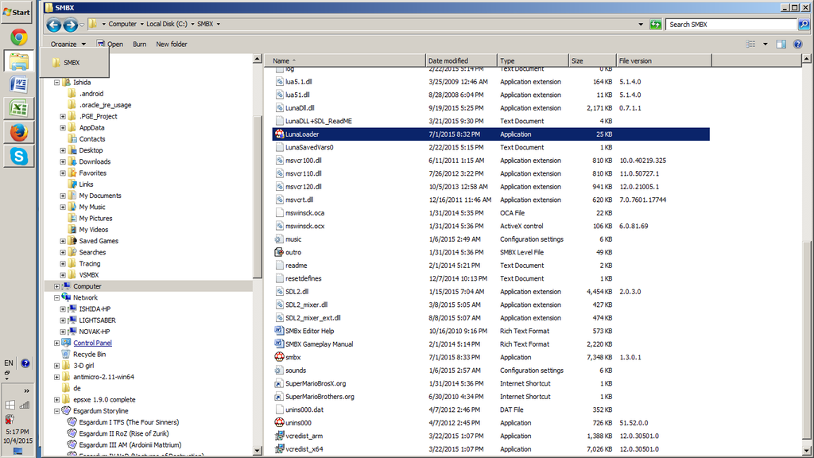Click the EN language indicator
The width and height of the screenshot is (814, 458).
[x=8, y=363]
